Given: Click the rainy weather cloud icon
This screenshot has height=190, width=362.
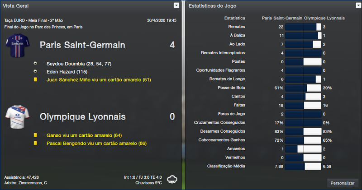Looking at the screenshot, I should [x=172, y=179].
